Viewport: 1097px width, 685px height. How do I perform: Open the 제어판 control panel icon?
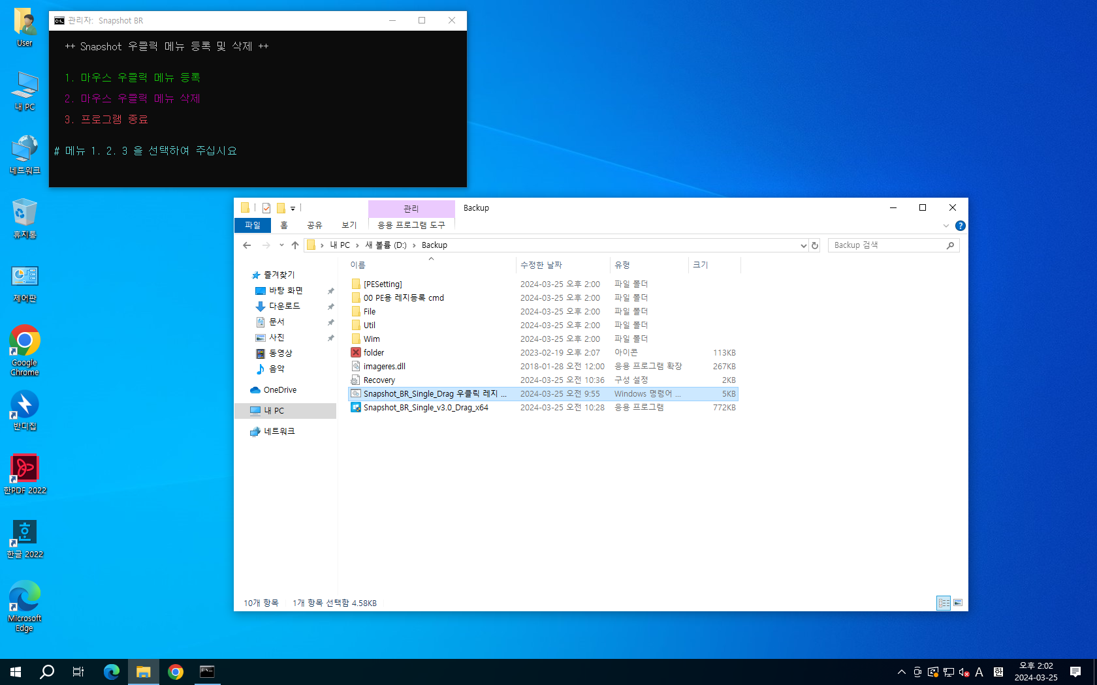[x=25, y=283]
